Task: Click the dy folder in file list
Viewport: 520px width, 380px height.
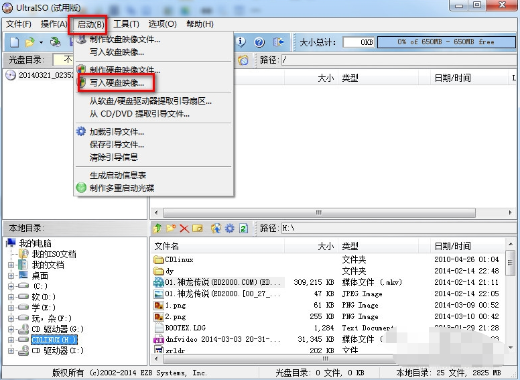Action: (164, 271)
